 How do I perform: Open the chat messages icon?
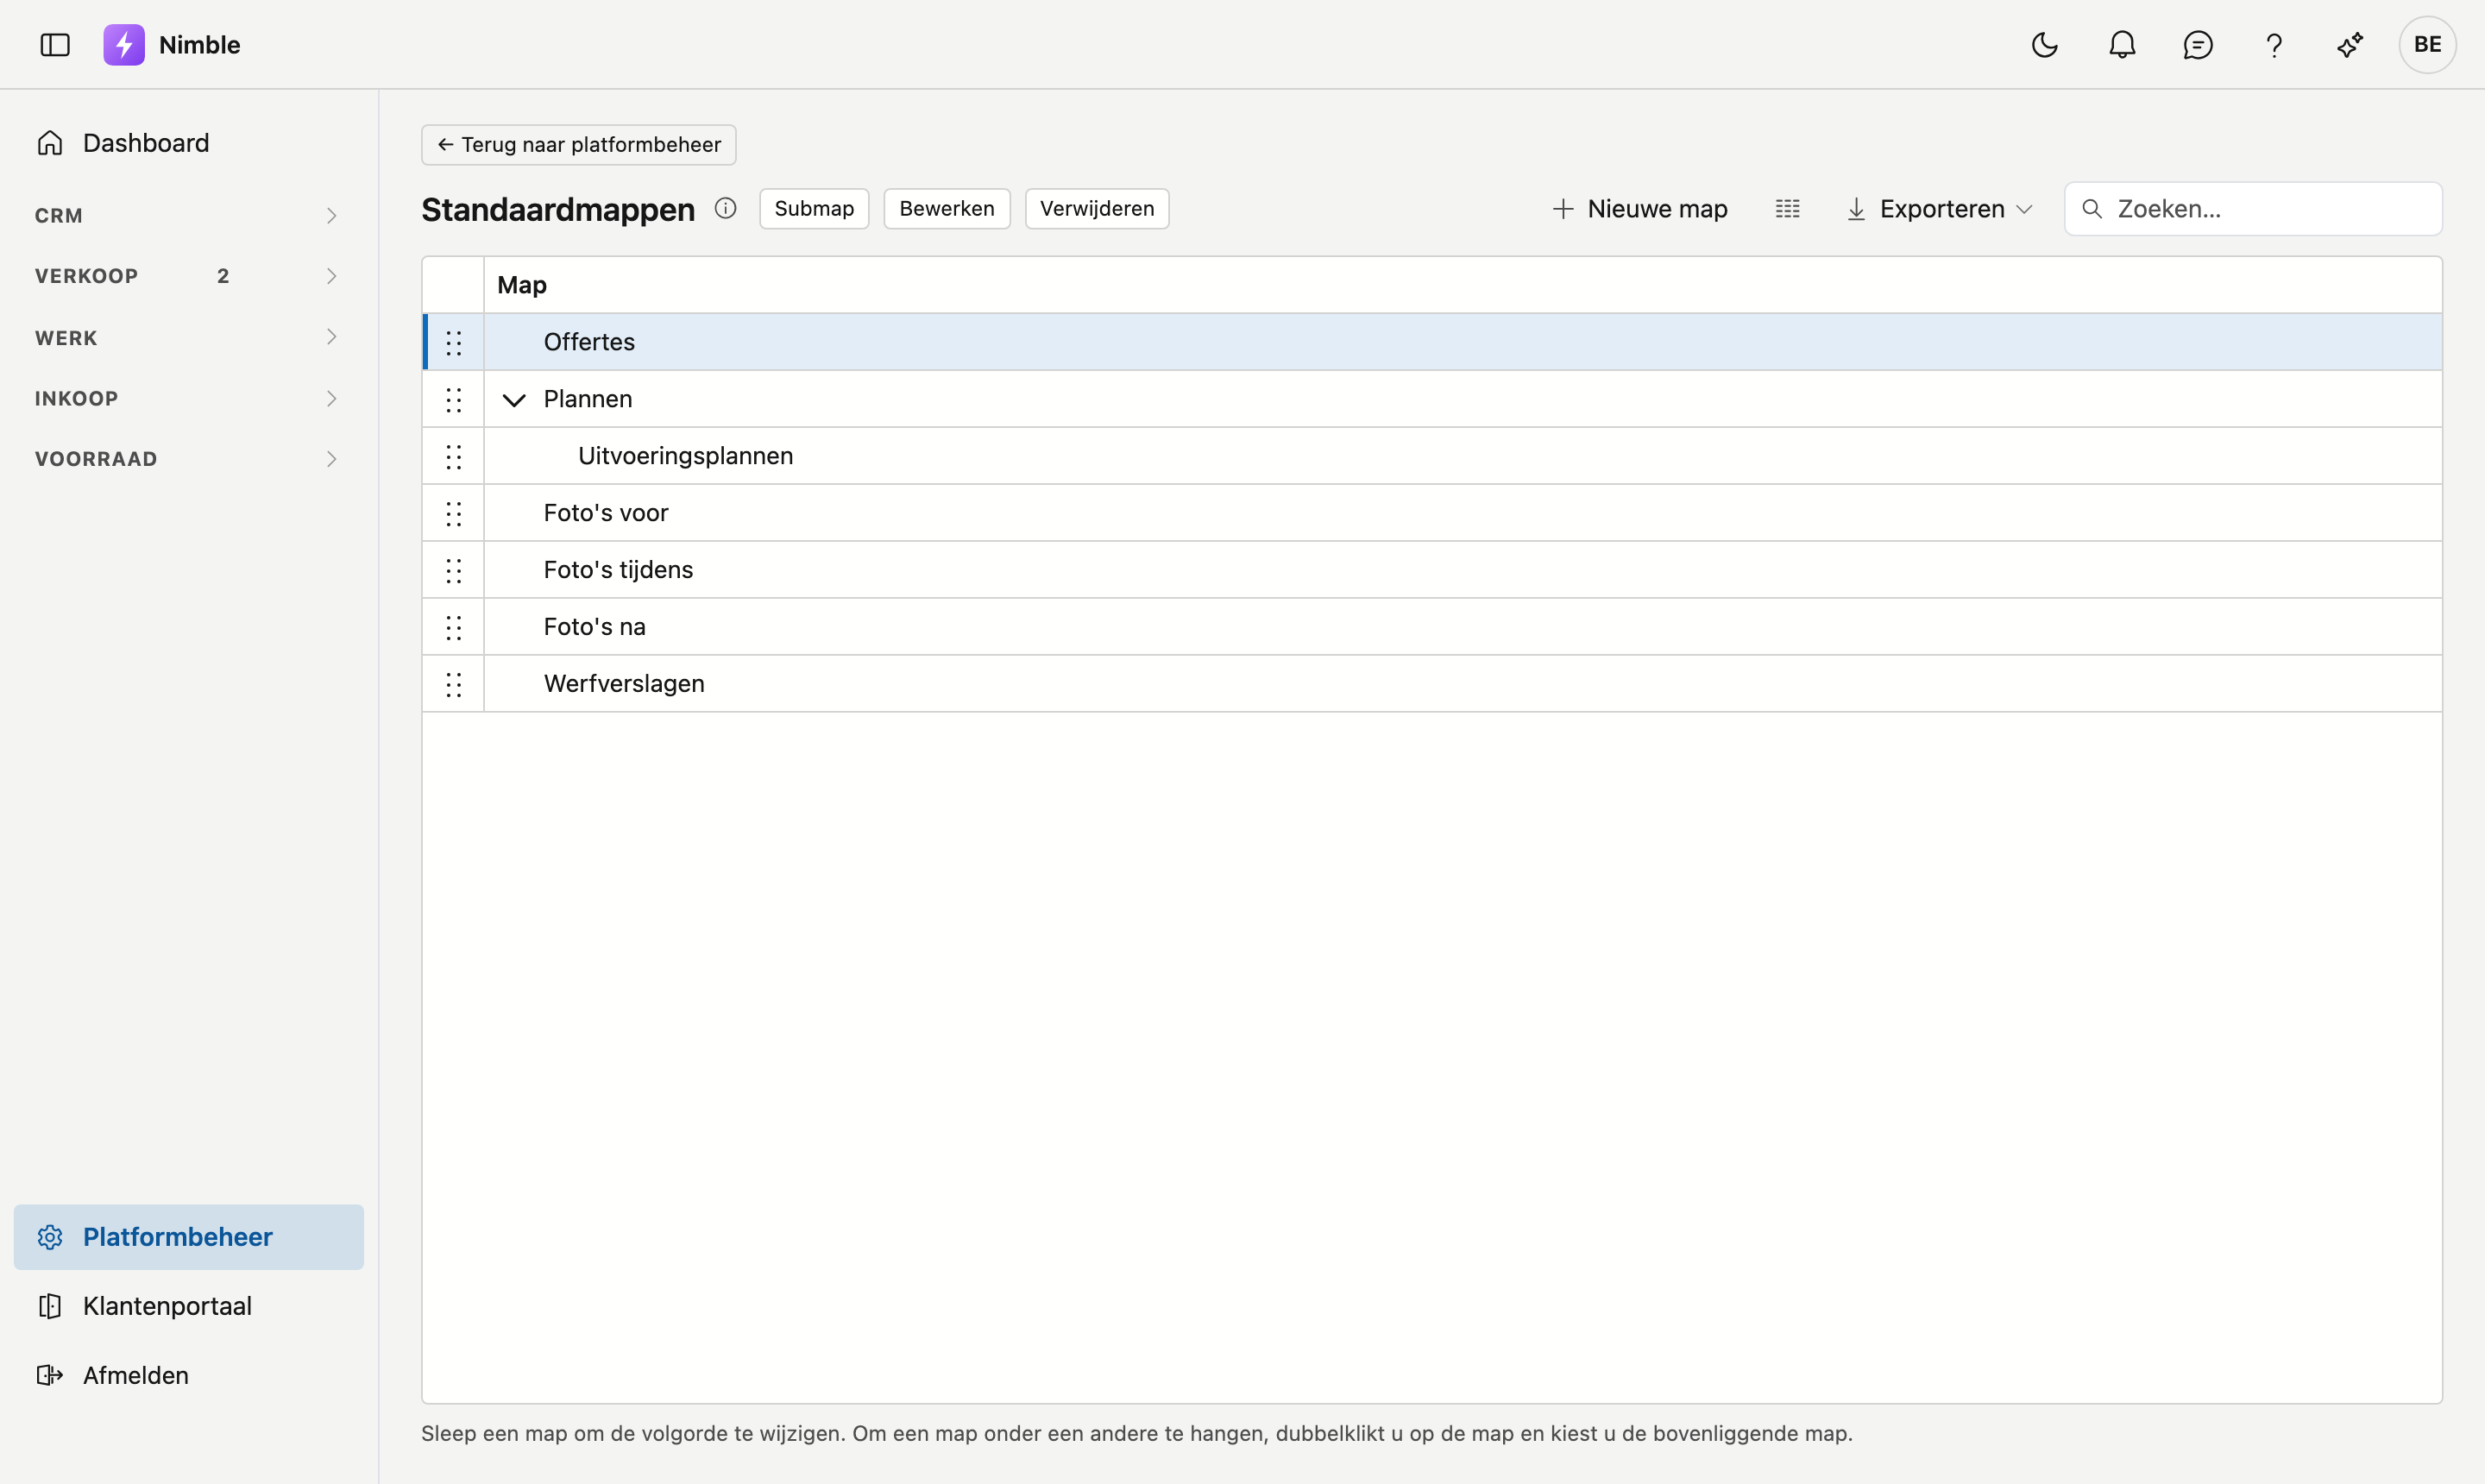(x=2198, y=45)
